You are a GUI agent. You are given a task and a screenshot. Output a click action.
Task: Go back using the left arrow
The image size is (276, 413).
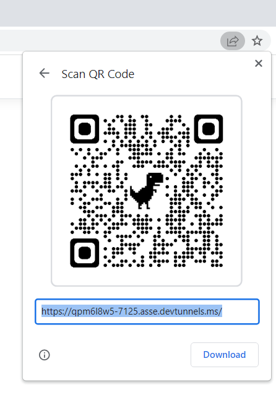(x=44, y=73)
